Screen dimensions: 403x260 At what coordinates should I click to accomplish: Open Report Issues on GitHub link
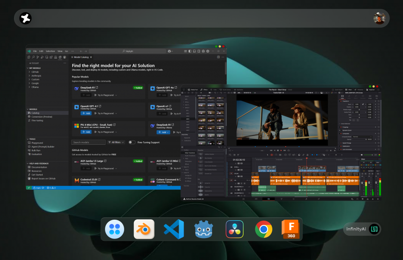42,178
